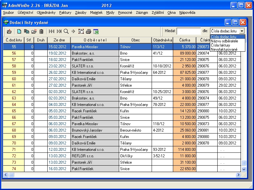Click the vertical scrollbar down arrow
254x190 pixels.
coord(244,169)
